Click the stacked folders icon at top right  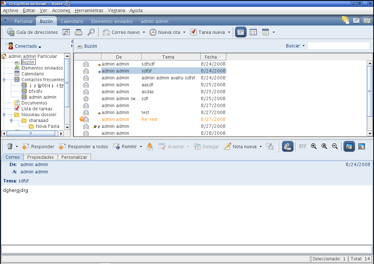345,20
